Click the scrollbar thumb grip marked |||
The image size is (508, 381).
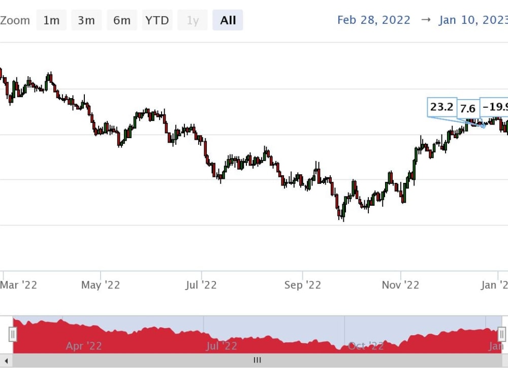pos(257,360)
